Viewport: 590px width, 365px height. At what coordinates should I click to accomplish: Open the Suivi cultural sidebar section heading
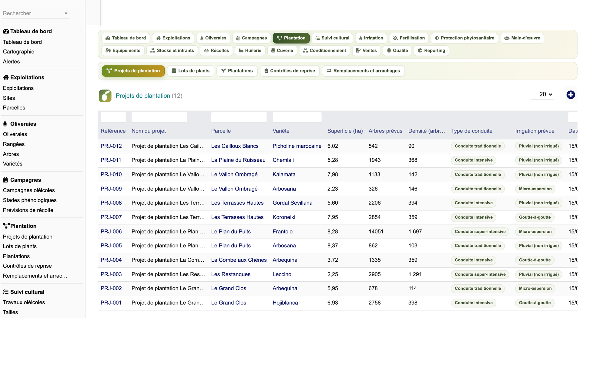(x=24, y=292)
